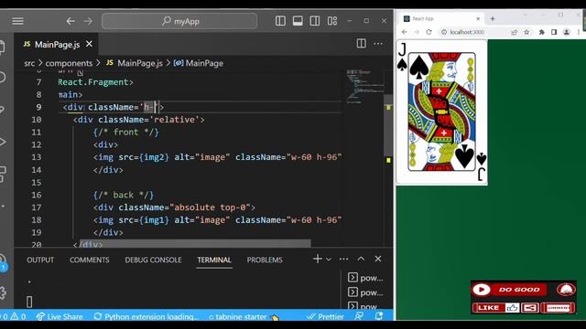This screenshot has height=329, width=586.
Task: Click the front comment on line 11
Action: [126, 133]
